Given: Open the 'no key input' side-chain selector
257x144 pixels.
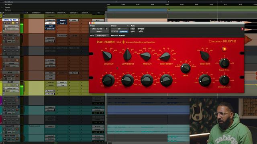Looking at the screenshot, I should [x=102, y=36].
